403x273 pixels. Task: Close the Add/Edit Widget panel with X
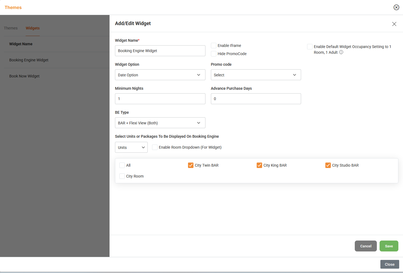pos(394,24)
